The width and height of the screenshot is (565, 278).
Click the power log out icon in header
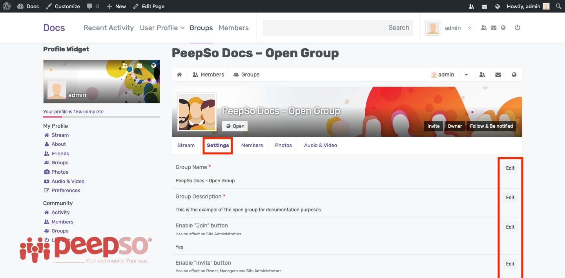(x=518, y=28)
